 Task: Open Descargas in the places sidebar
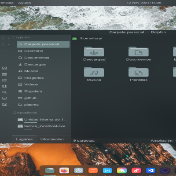point(43,65)
